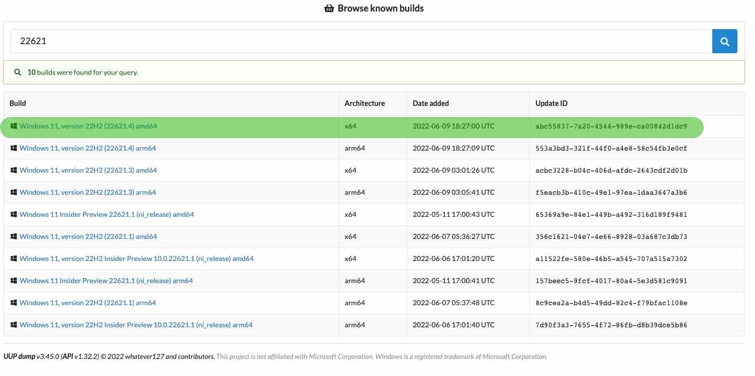Open Windows 11 22H2 (22621.3) arm64 build
Viewport: 755px width, 376px height.
pyautogui.click(x=87, y=192)
